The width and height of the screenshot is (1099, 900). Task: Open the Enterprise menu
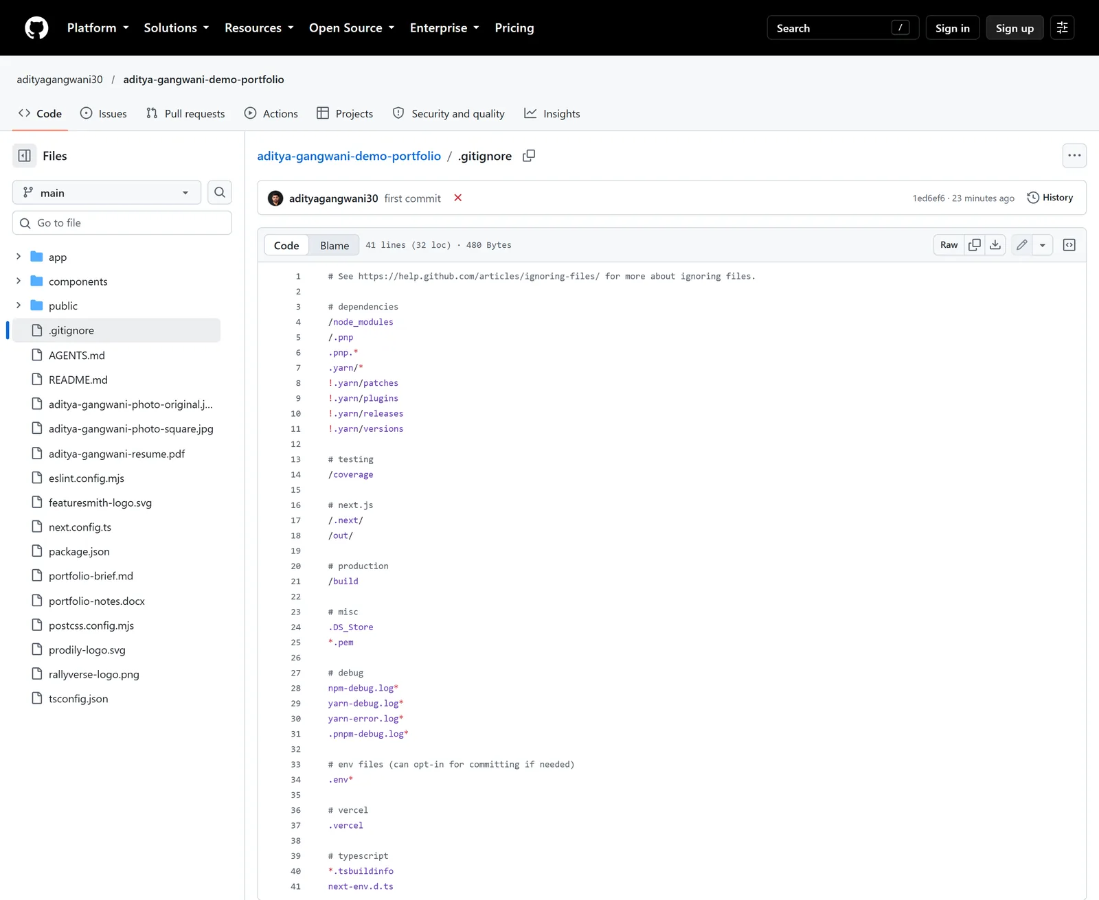pos(444,28)
